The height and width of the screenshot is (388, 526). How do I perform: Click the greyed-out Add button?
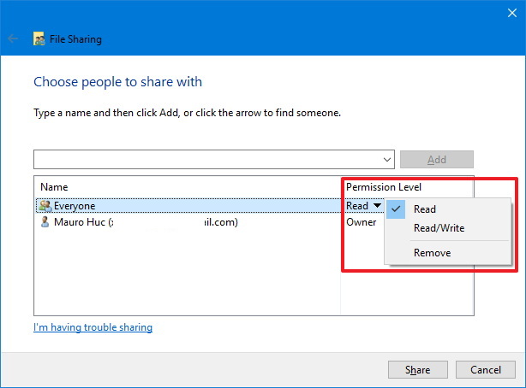pyautogui.click(x=436, y=160)
